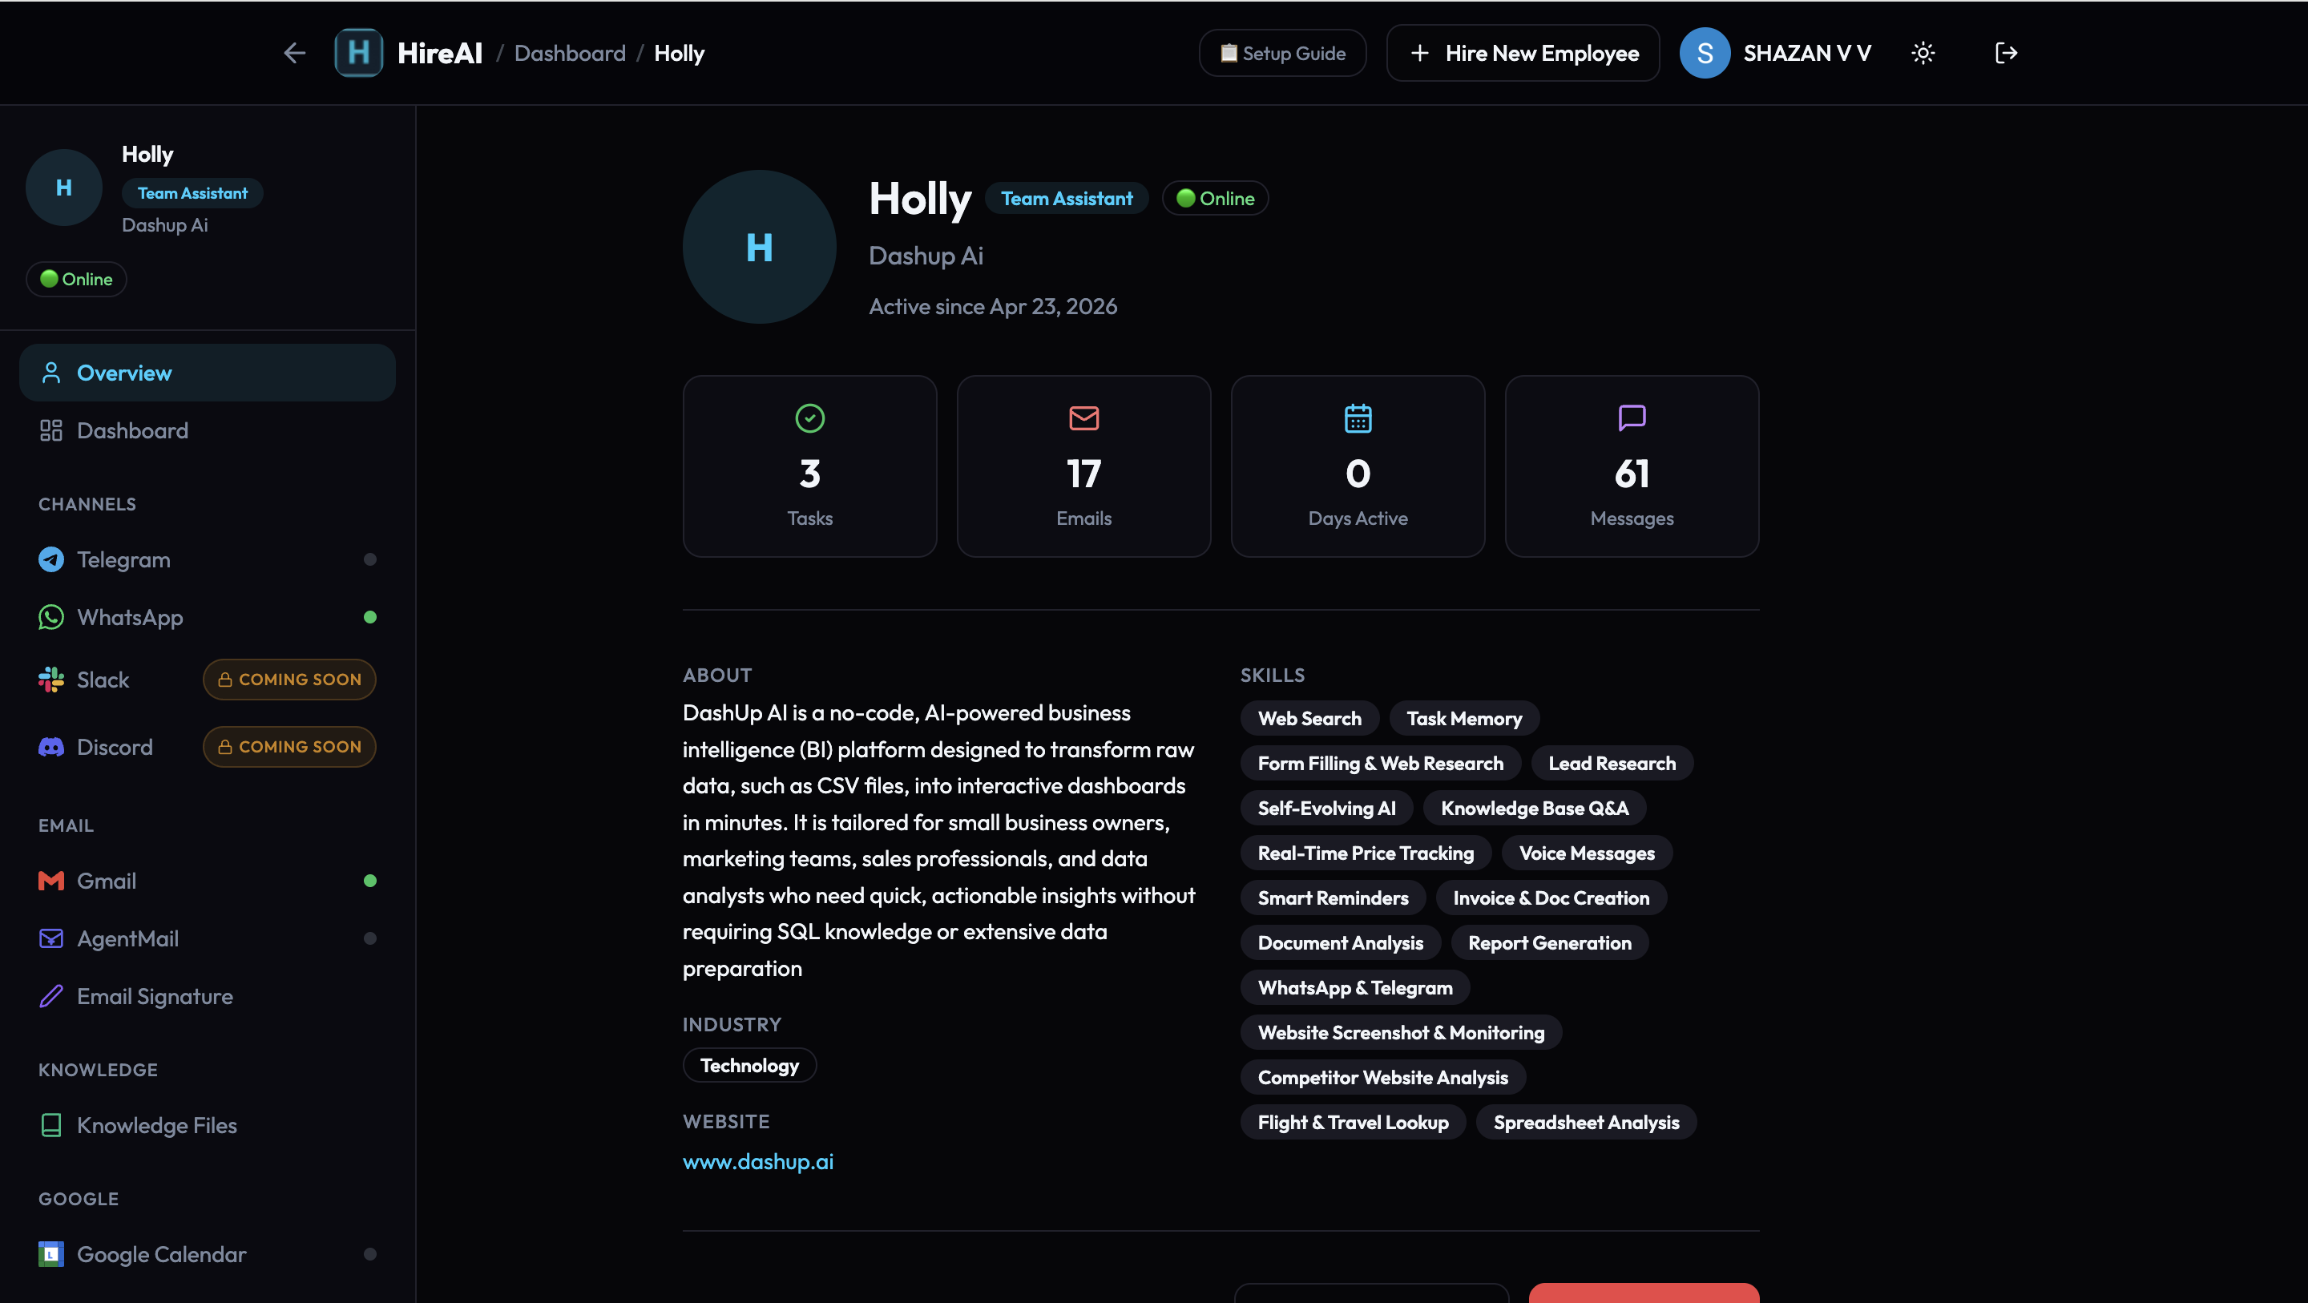Click the Emails stat card
The height and width of the screenshot is (1303, 2308).
click(x=1083, y=466)
